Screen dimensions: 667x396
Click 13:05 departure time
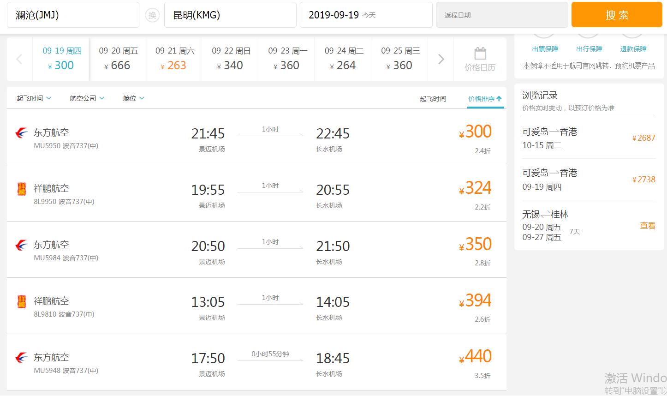pyautogui.click(x=208, y=302)
